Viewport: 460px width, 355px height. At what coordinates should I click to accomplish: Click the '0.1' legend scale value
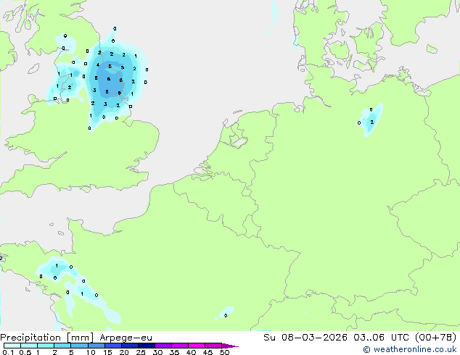tap(8, 352)
